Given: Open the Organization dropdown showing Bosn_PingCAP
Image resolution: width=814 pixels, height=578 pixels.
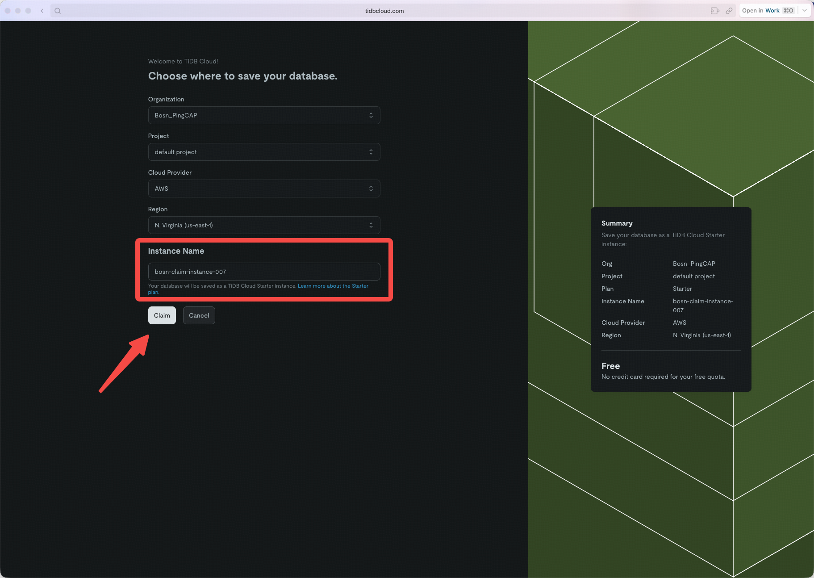Looking at the screenshot, I should tap(264, 115).
